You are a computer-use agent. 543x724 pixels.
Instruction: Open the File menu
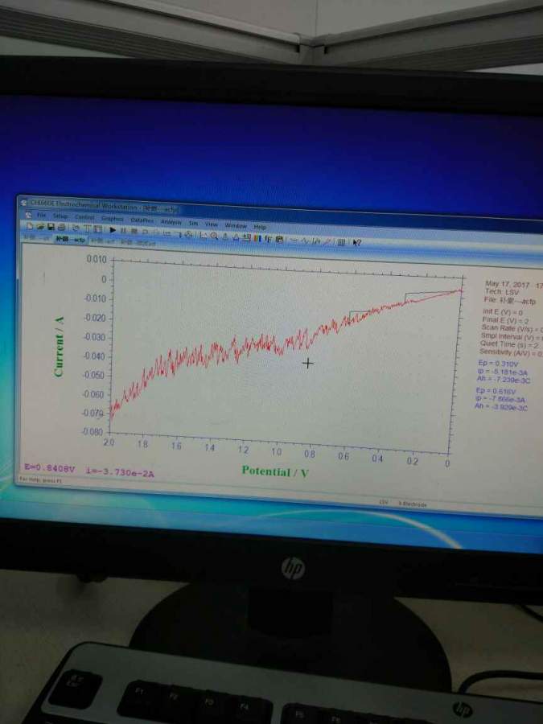42,215
